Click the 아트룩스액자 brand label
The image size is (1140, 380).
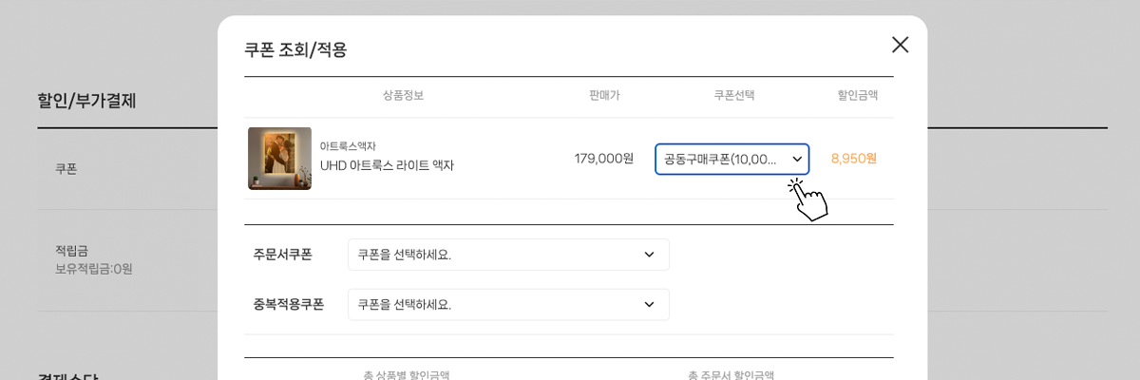click(x=348, y=146)
